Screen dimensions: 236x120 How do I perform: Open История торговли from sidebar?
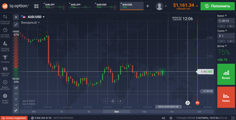(x=5, y=33)
